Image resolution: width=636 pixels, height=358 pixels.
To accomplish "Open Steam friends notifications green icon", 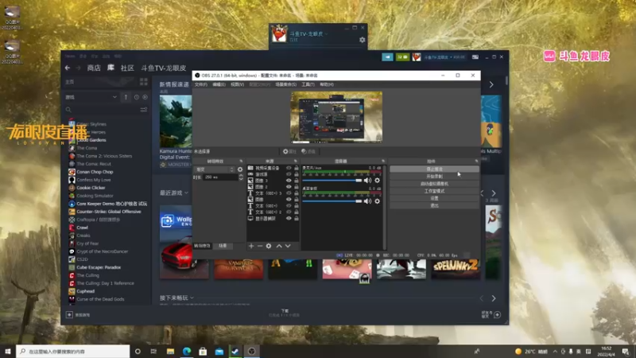I will point(402,57).
